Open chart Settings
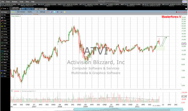Image resolution: width=188 pixels, height=111 pixels. pos(42,12)
